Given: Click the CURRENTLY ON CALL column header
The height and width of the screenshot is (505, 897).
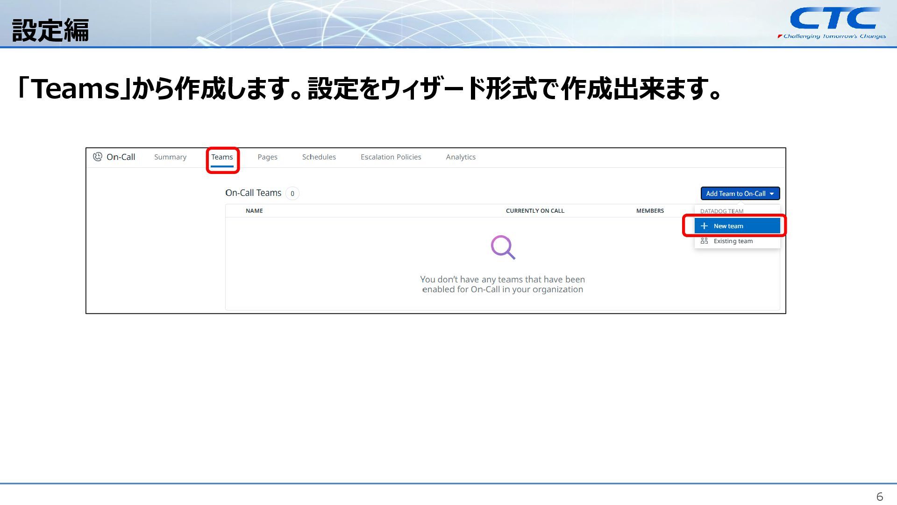Looking at the screenshot, I should [535, 211].
